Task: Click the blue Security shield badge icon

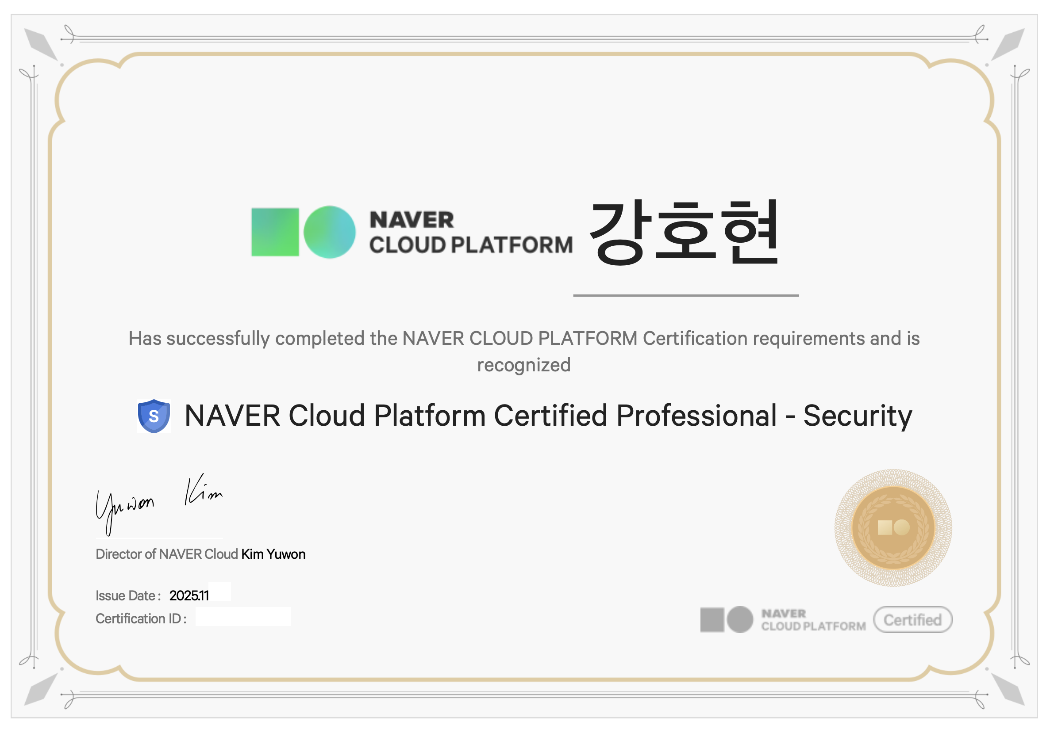Action: [154, 416]
